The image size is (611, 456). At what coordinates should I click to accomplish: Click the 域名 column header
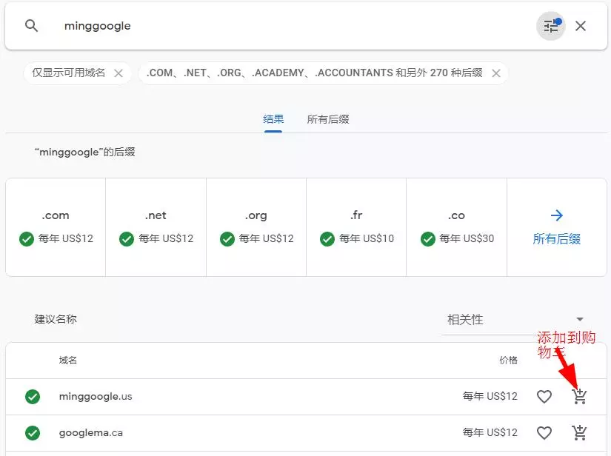68,361
